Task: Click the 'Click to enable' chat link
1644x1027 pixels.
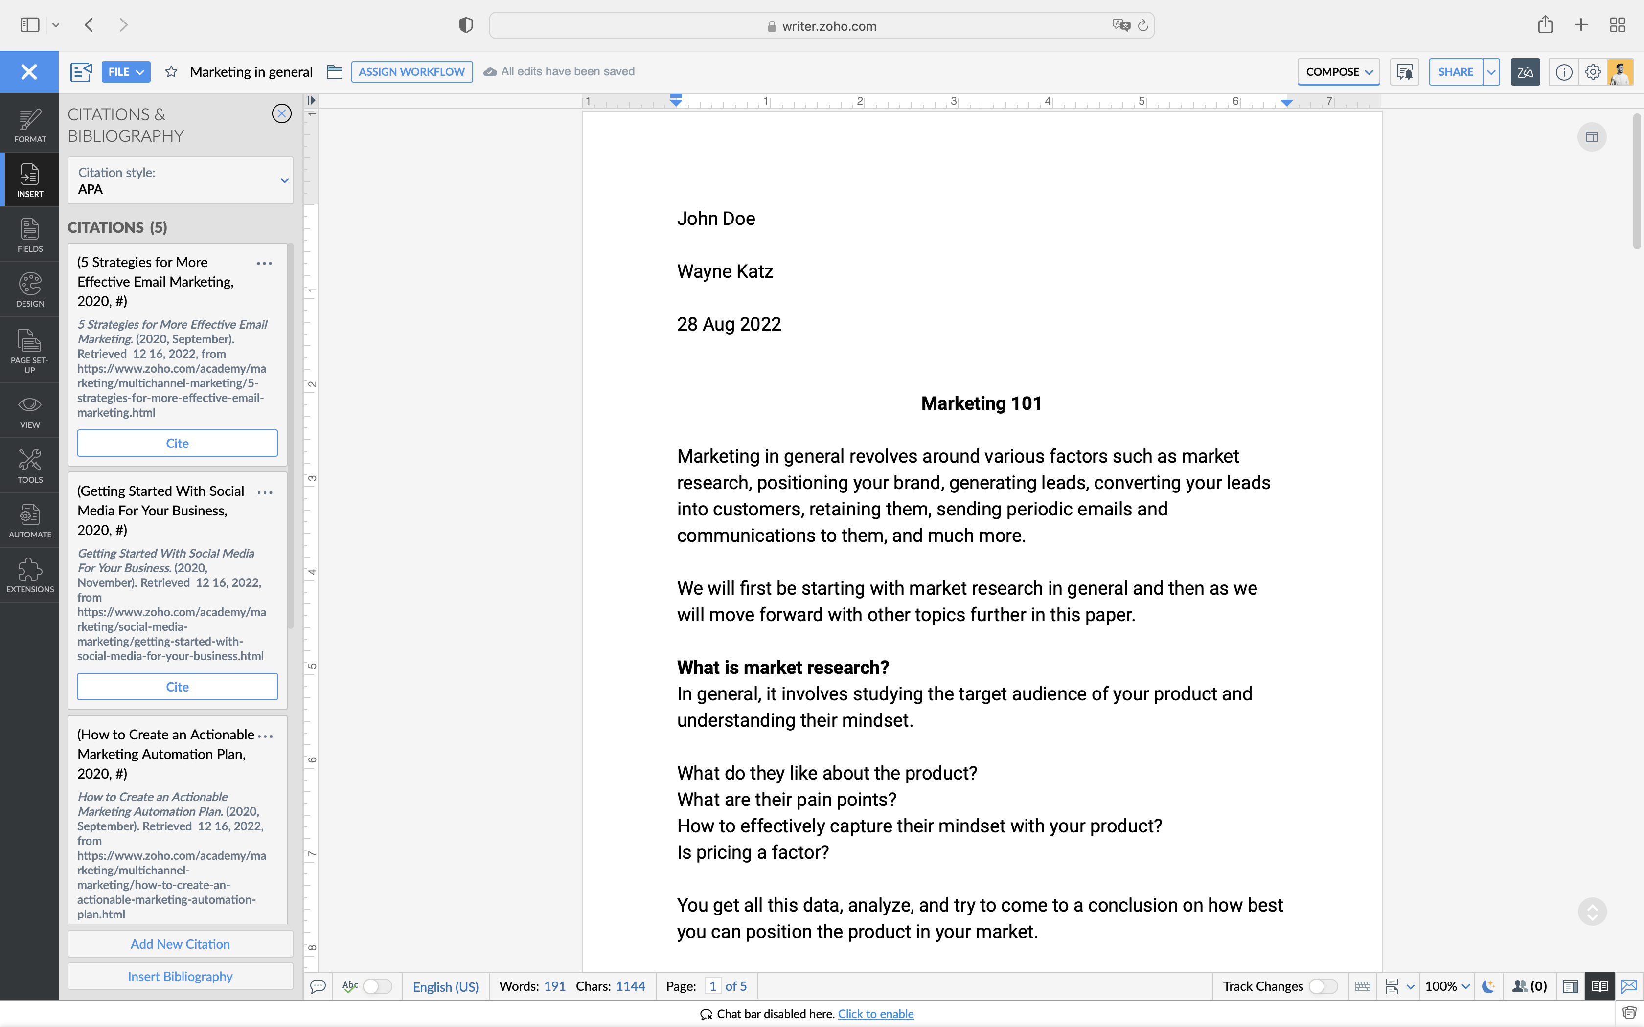Action: click(x=875, y=1014)
